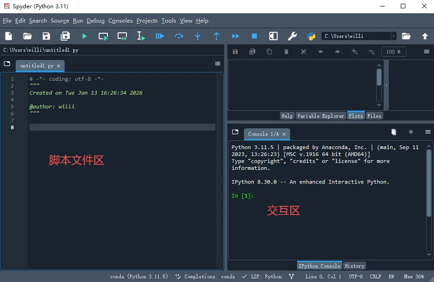Screen dimensions: 434x282
Task: Remove all variables with console trash icon
Action: click(393, 132)
